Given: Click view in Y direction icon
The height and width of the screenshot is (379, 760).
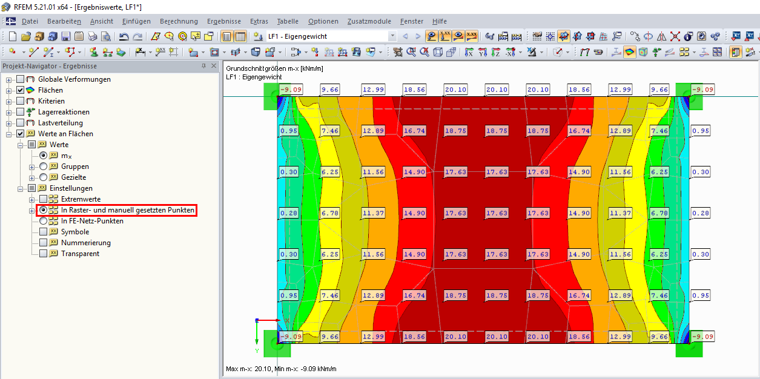Looking at the screenshot, I should 482,52.
